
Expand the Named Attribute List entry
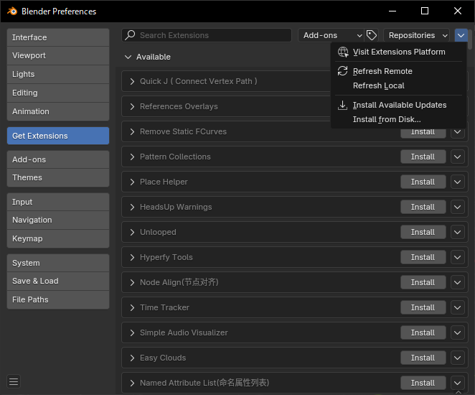132,384
